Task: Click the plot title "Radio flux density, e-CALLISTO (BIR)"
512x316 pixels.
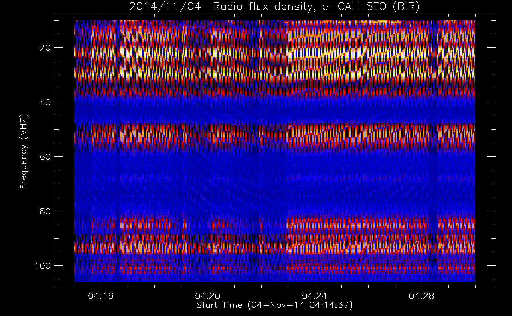Action: click(x=316, y=6)
